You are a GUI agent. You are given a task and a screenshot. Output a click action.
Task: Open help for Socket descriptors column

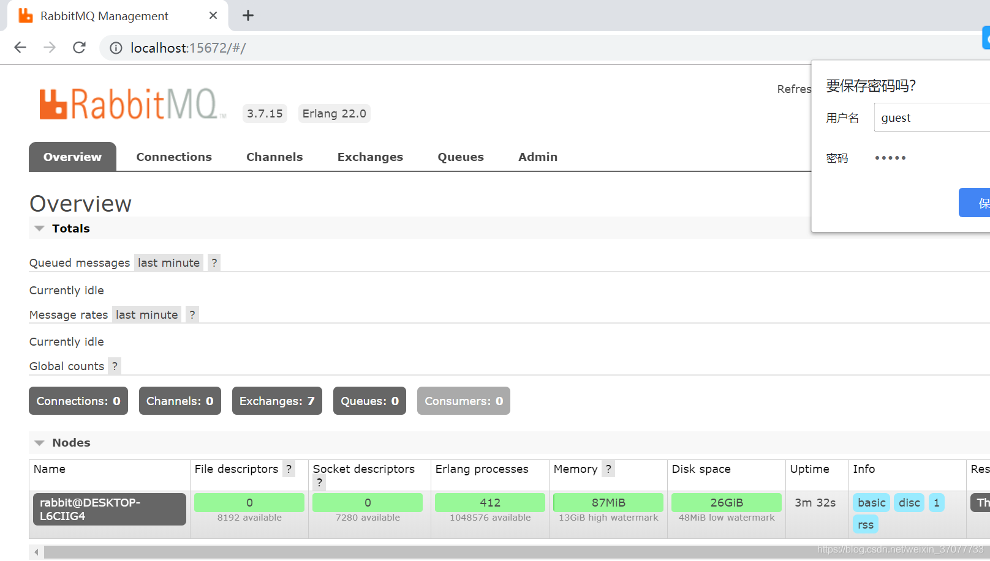coord(319,483)
